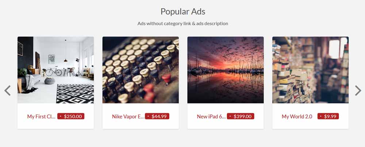Open the vintage typewriter keys photo

pos(141,70)
